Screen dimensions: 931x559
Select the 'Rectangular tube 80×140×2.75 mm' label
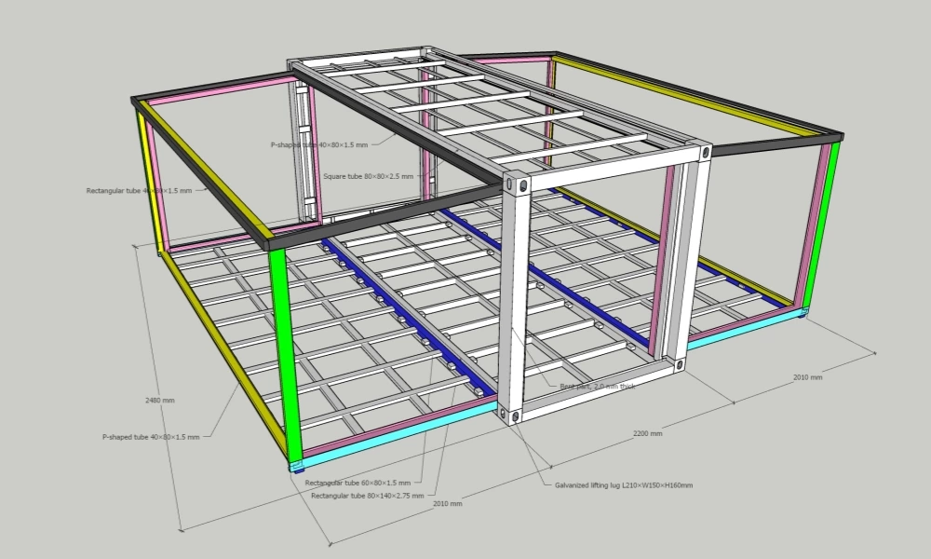(368, 497)
